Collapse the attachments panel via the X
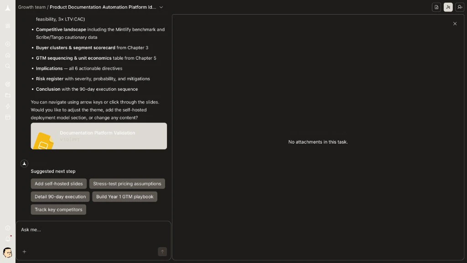The image size is (467, 263). (x=455, y=23)
